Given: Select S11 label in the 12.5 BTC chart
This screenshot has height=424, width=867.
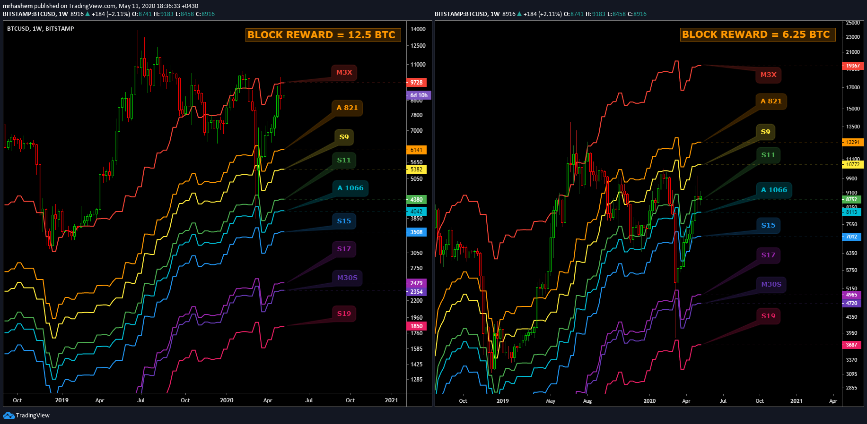Looking at the screenshot, I should (344, 160).
